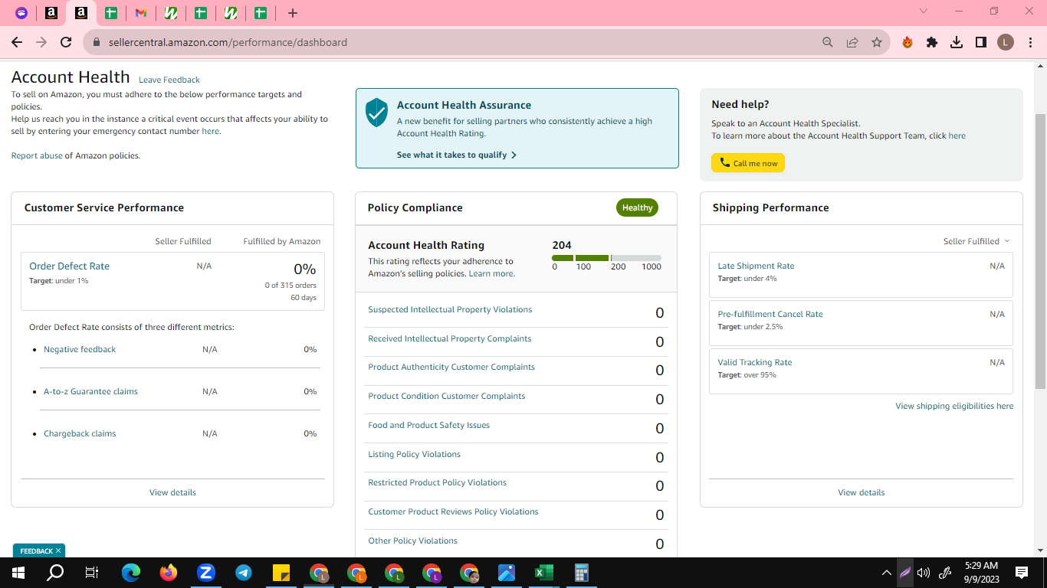
Task: Open Chrome Downloads icon
Action: point(957,42)
